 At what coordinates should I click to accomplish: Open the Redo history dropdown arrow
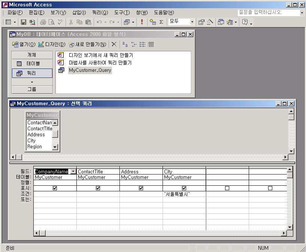coord(118,22)
